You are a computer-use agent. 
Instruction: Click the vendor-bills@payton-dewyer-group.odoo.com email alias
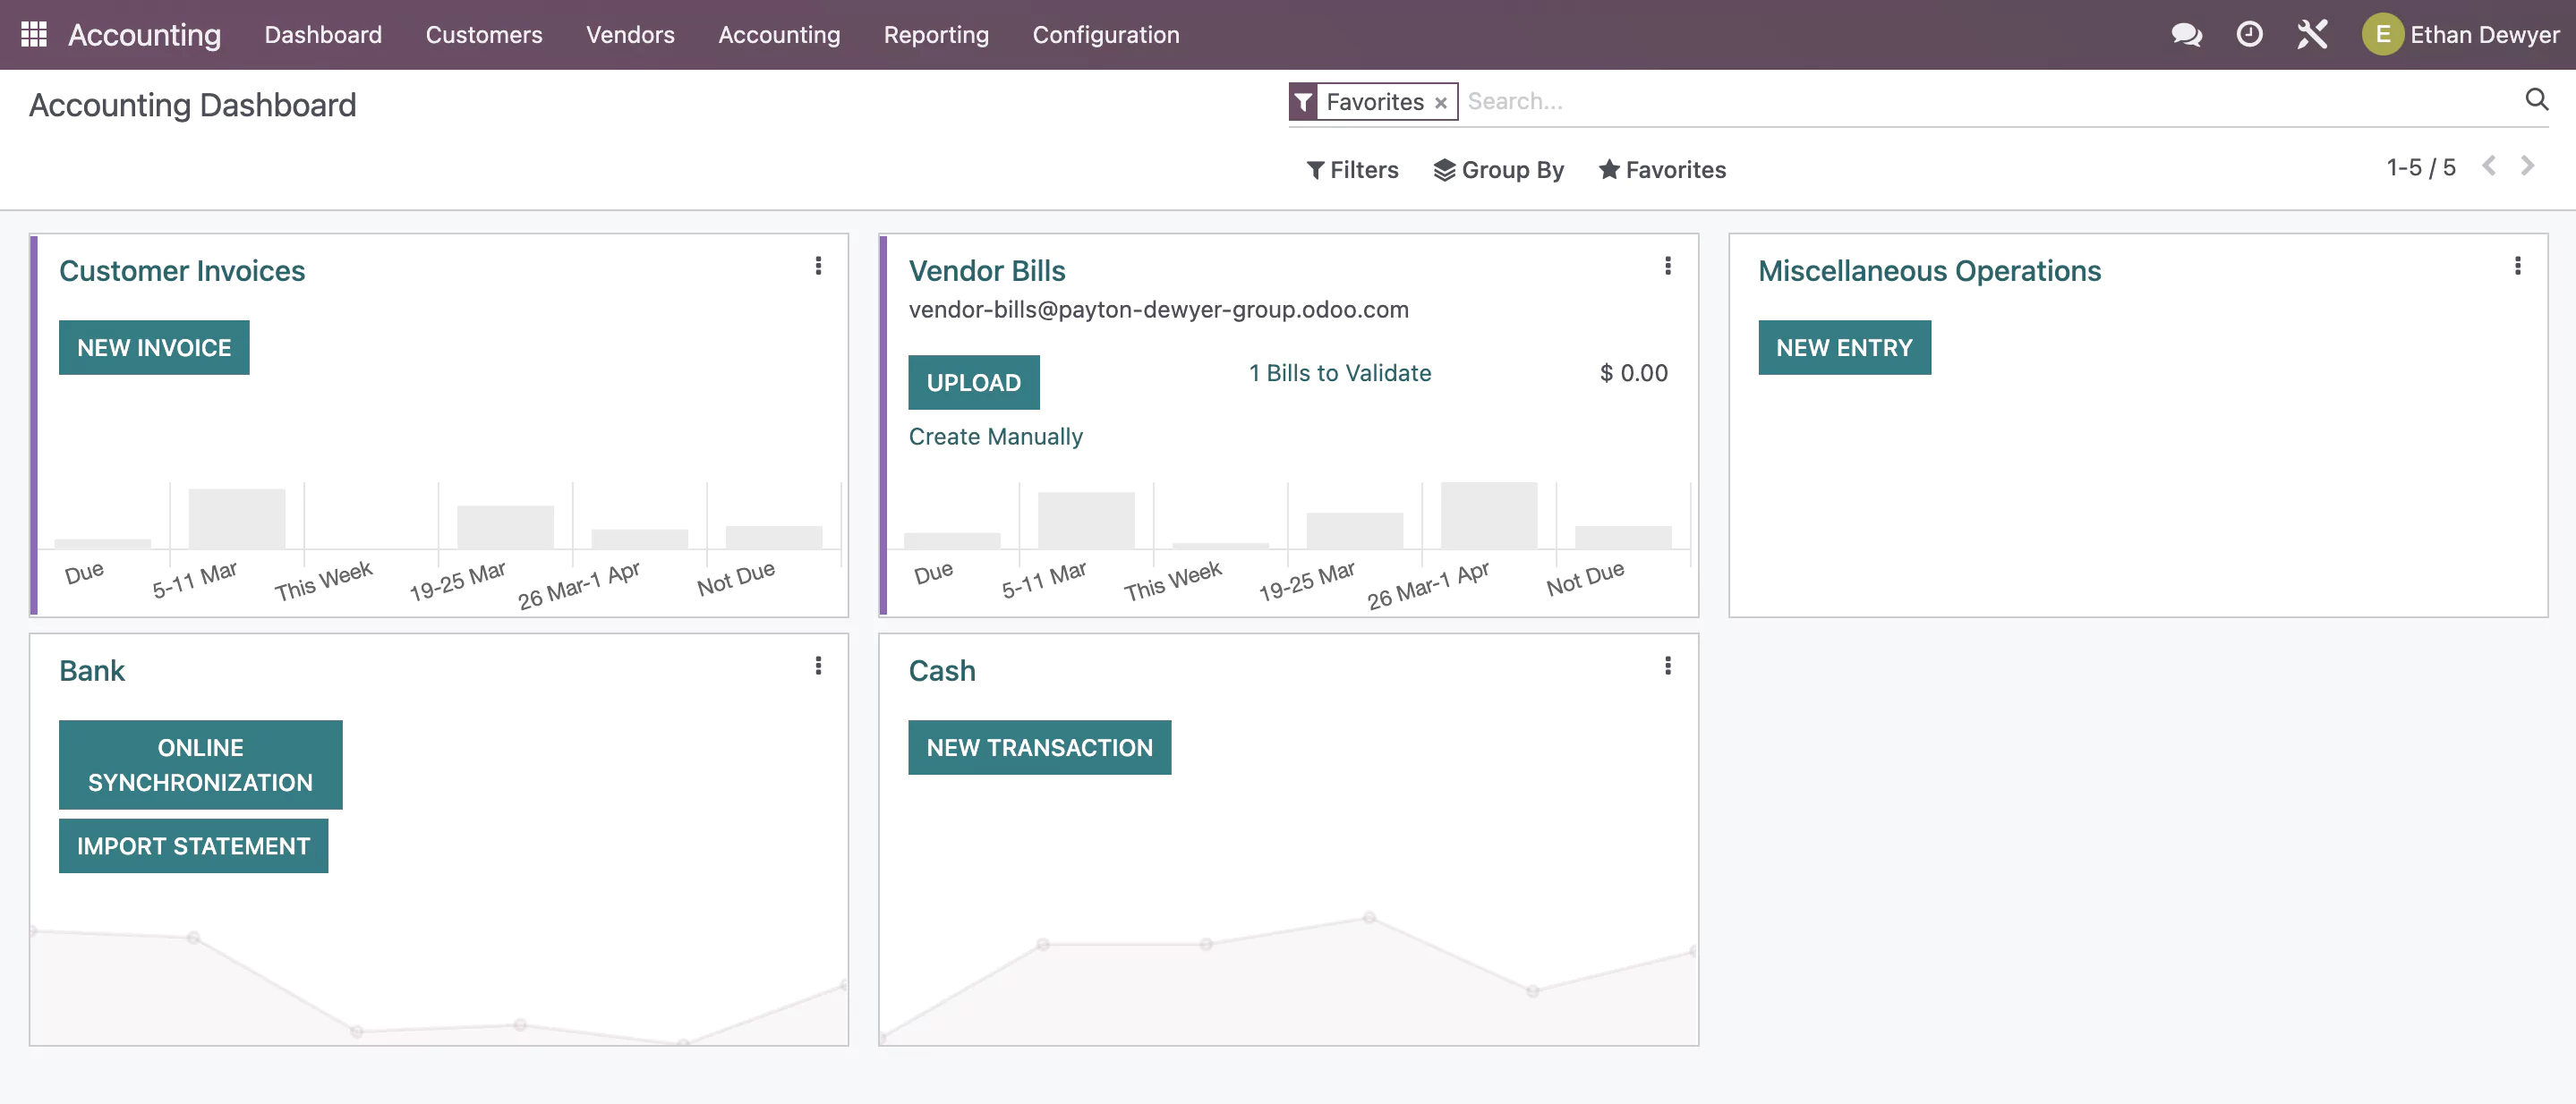coord(1158,310)
